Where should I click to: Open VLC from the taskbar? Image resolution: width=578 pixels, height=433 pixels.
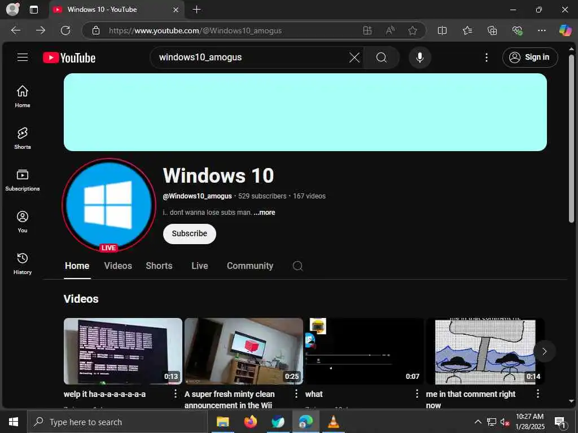(333, 422)
